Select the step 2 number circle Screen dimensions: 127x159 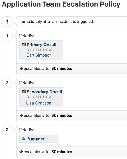tap(7, 83)
